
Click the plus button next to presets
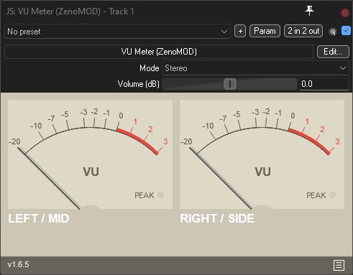tap(240, 31)
